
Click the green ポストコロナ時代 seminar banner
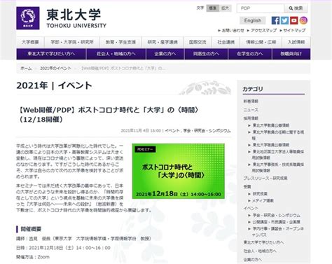[179, 171]
